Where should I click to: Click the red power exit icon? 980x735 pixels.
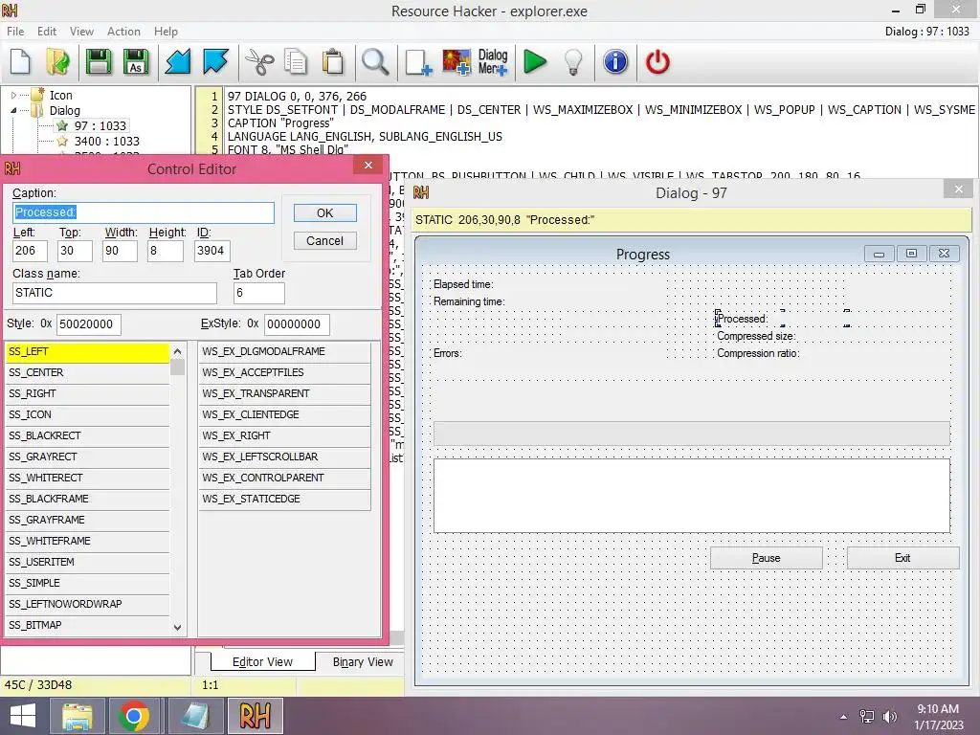coord(657,62)
